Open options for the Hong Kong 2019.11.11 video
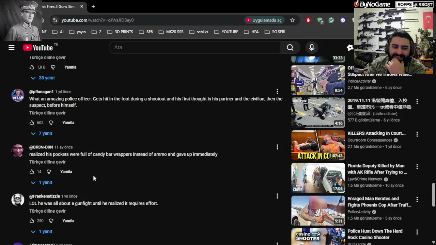 tap(417, 101)
